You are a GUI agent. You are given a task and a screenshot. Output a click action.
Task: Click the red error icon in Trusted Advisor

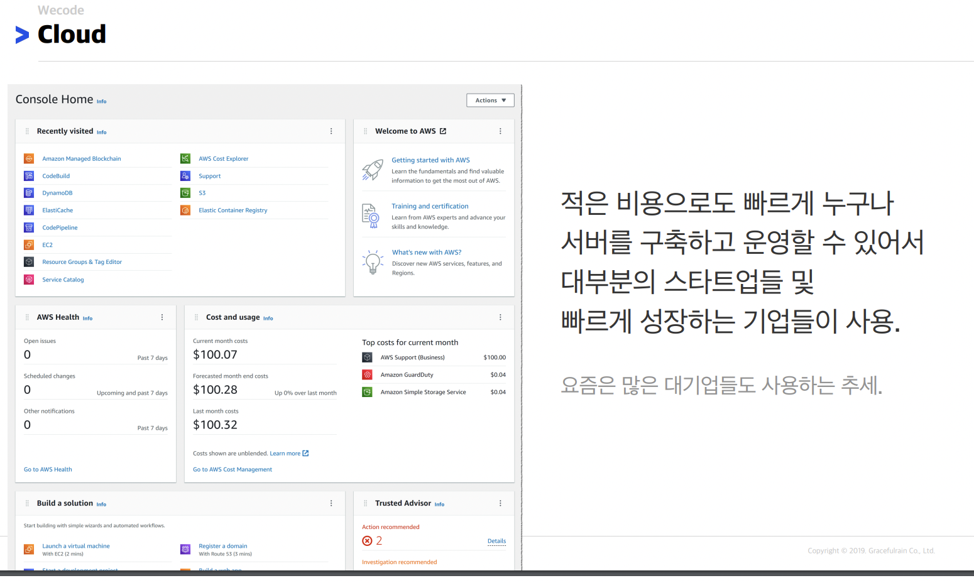[x=367, y=541]
